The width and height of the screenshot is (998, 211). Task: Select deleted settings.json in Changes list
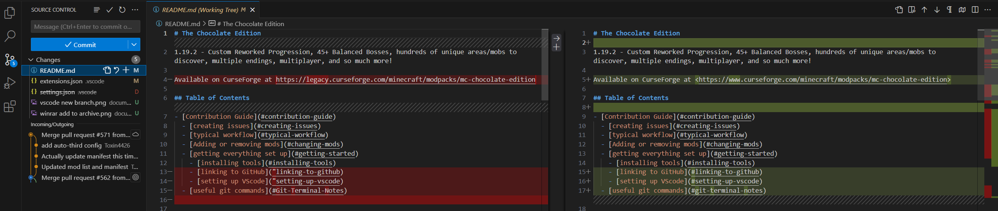click(x=84, y=92)
